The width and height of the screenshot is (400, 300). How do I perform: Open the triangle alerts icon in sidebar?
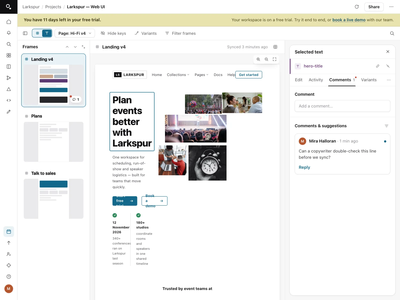9,89
